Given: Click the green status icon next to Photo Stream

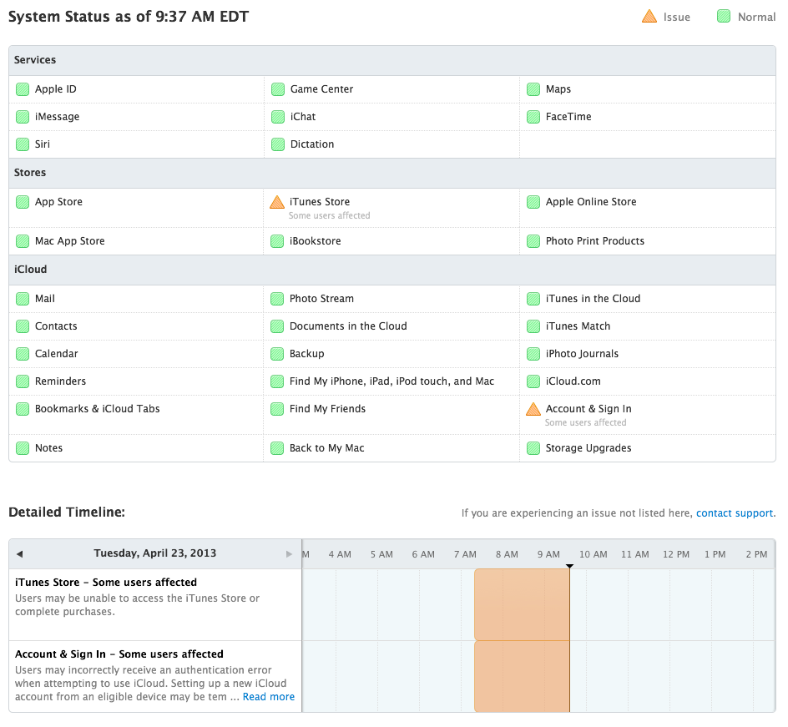Looking at the screenshot, I should [278, 299].
